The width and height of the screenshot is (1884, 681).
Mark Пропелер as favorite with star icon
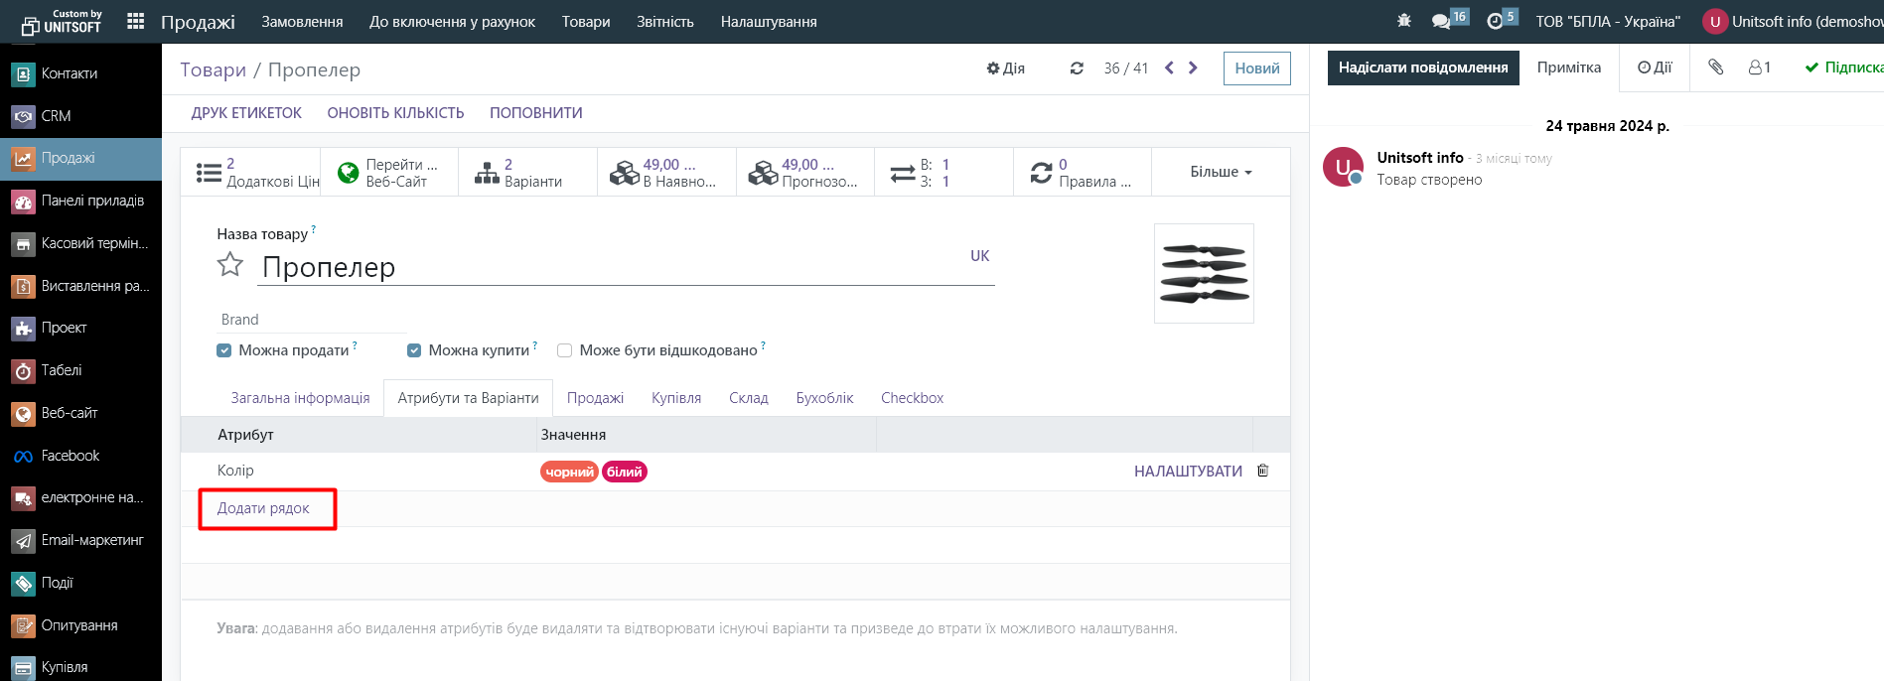pyautogui.click(x=230, y=265)
